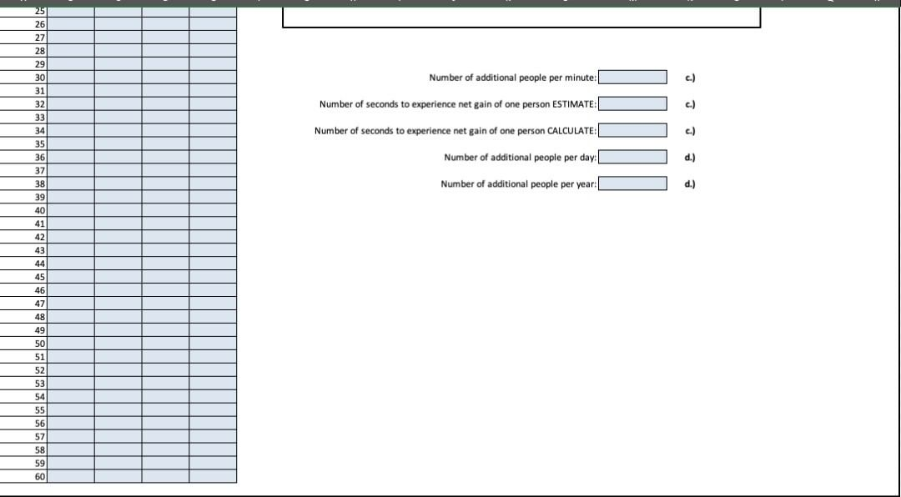
Task: Click the 'd.)' label beside the per-day field
Action: 690,157
